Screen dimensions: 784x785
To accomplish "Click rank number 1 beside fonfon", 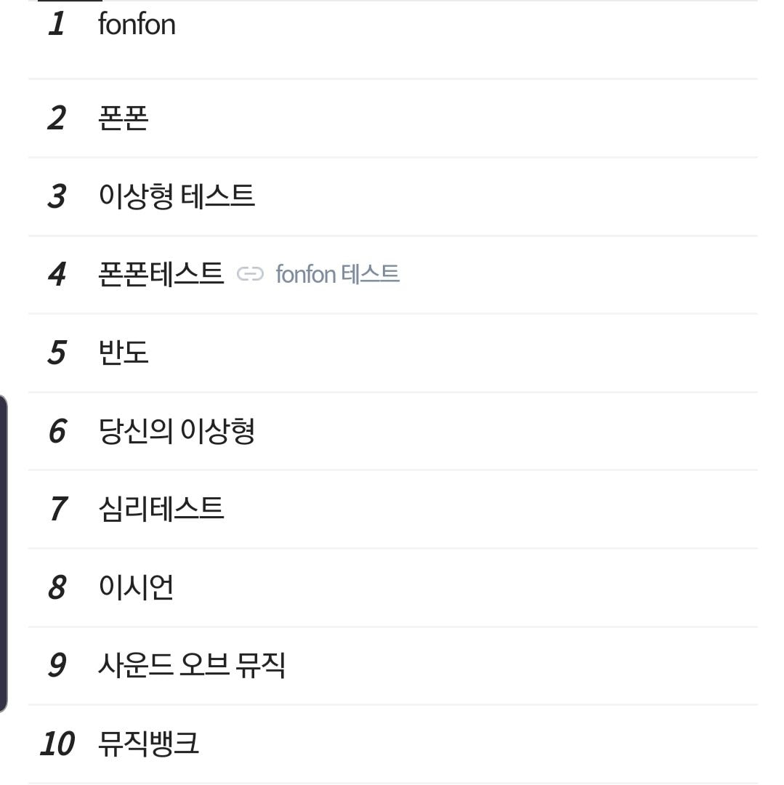I will 57,25.
